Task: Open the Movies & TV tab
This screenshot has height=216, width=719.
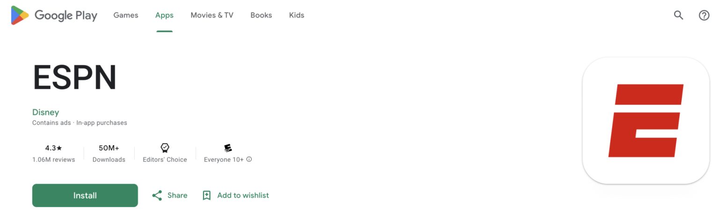Action: click(212, 15)
